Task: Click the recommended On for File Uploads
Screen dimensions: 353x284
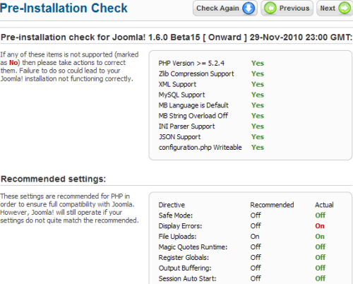Action: (255, 237)
